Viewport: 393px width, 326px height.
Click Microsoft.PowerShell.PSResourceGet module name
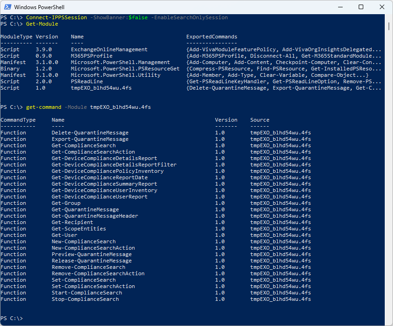pos(125,69)
